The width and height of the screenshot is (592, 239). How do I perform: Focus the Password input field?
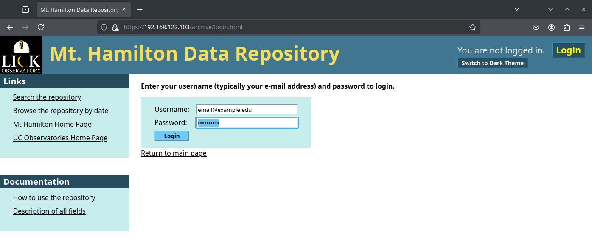247,123
